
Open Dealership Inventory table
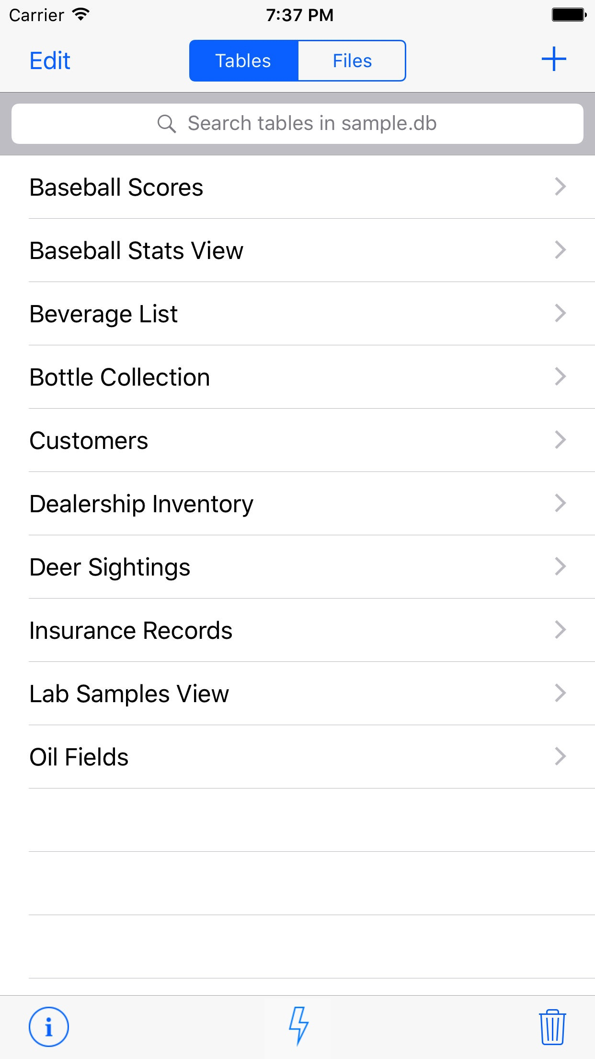click(141, 504)
